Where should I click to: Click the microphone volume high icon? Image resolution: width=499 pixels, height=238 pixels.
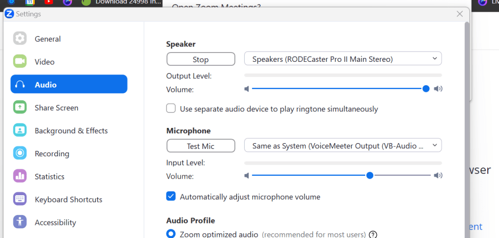point(438,176)
